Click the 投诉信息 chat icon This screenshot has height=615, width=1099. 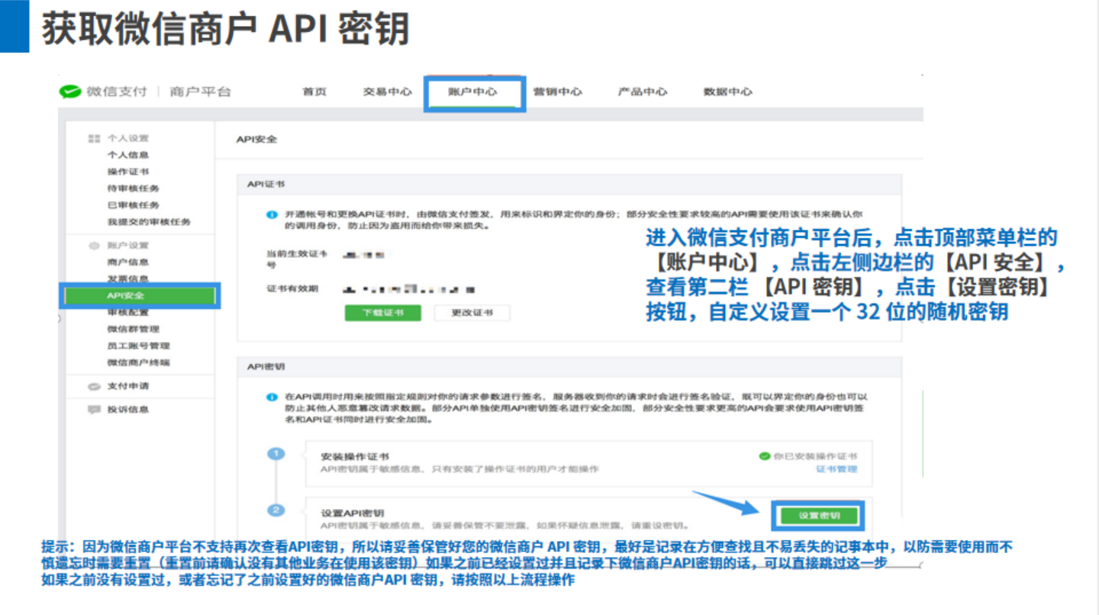[95, 410]
